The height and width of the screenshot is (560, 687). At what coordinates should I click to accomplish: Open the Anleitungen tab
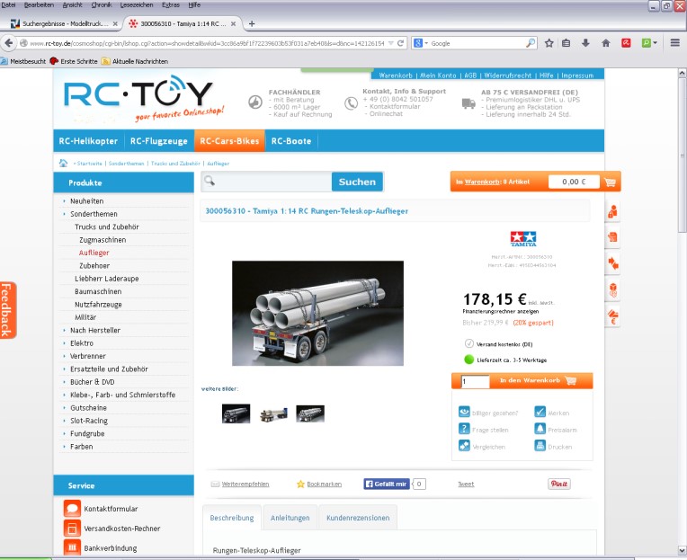[x=290, y=518]
